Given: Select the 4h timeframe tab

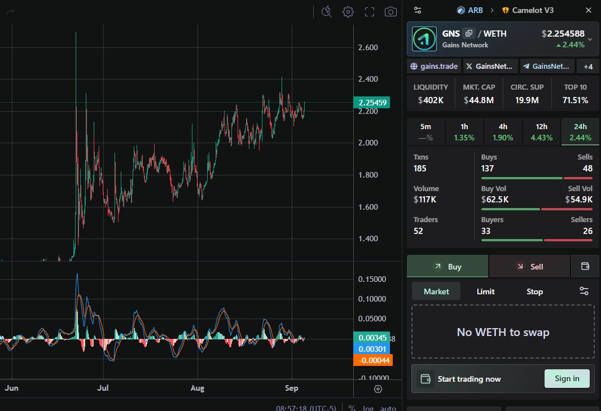Looking at the screenshot, I should coord(503,132).
